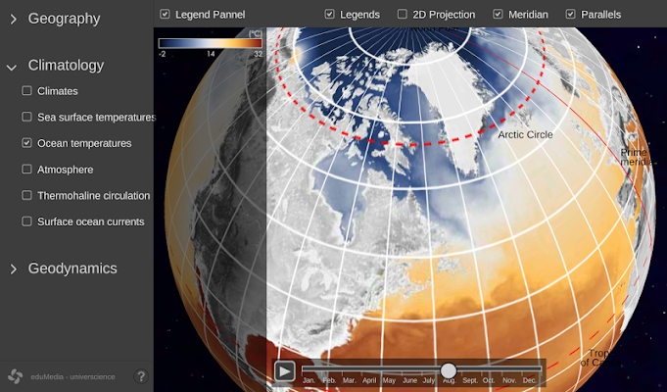Click the °C unit label on legend
667x392 pixels.
click(x=256, y=33)
